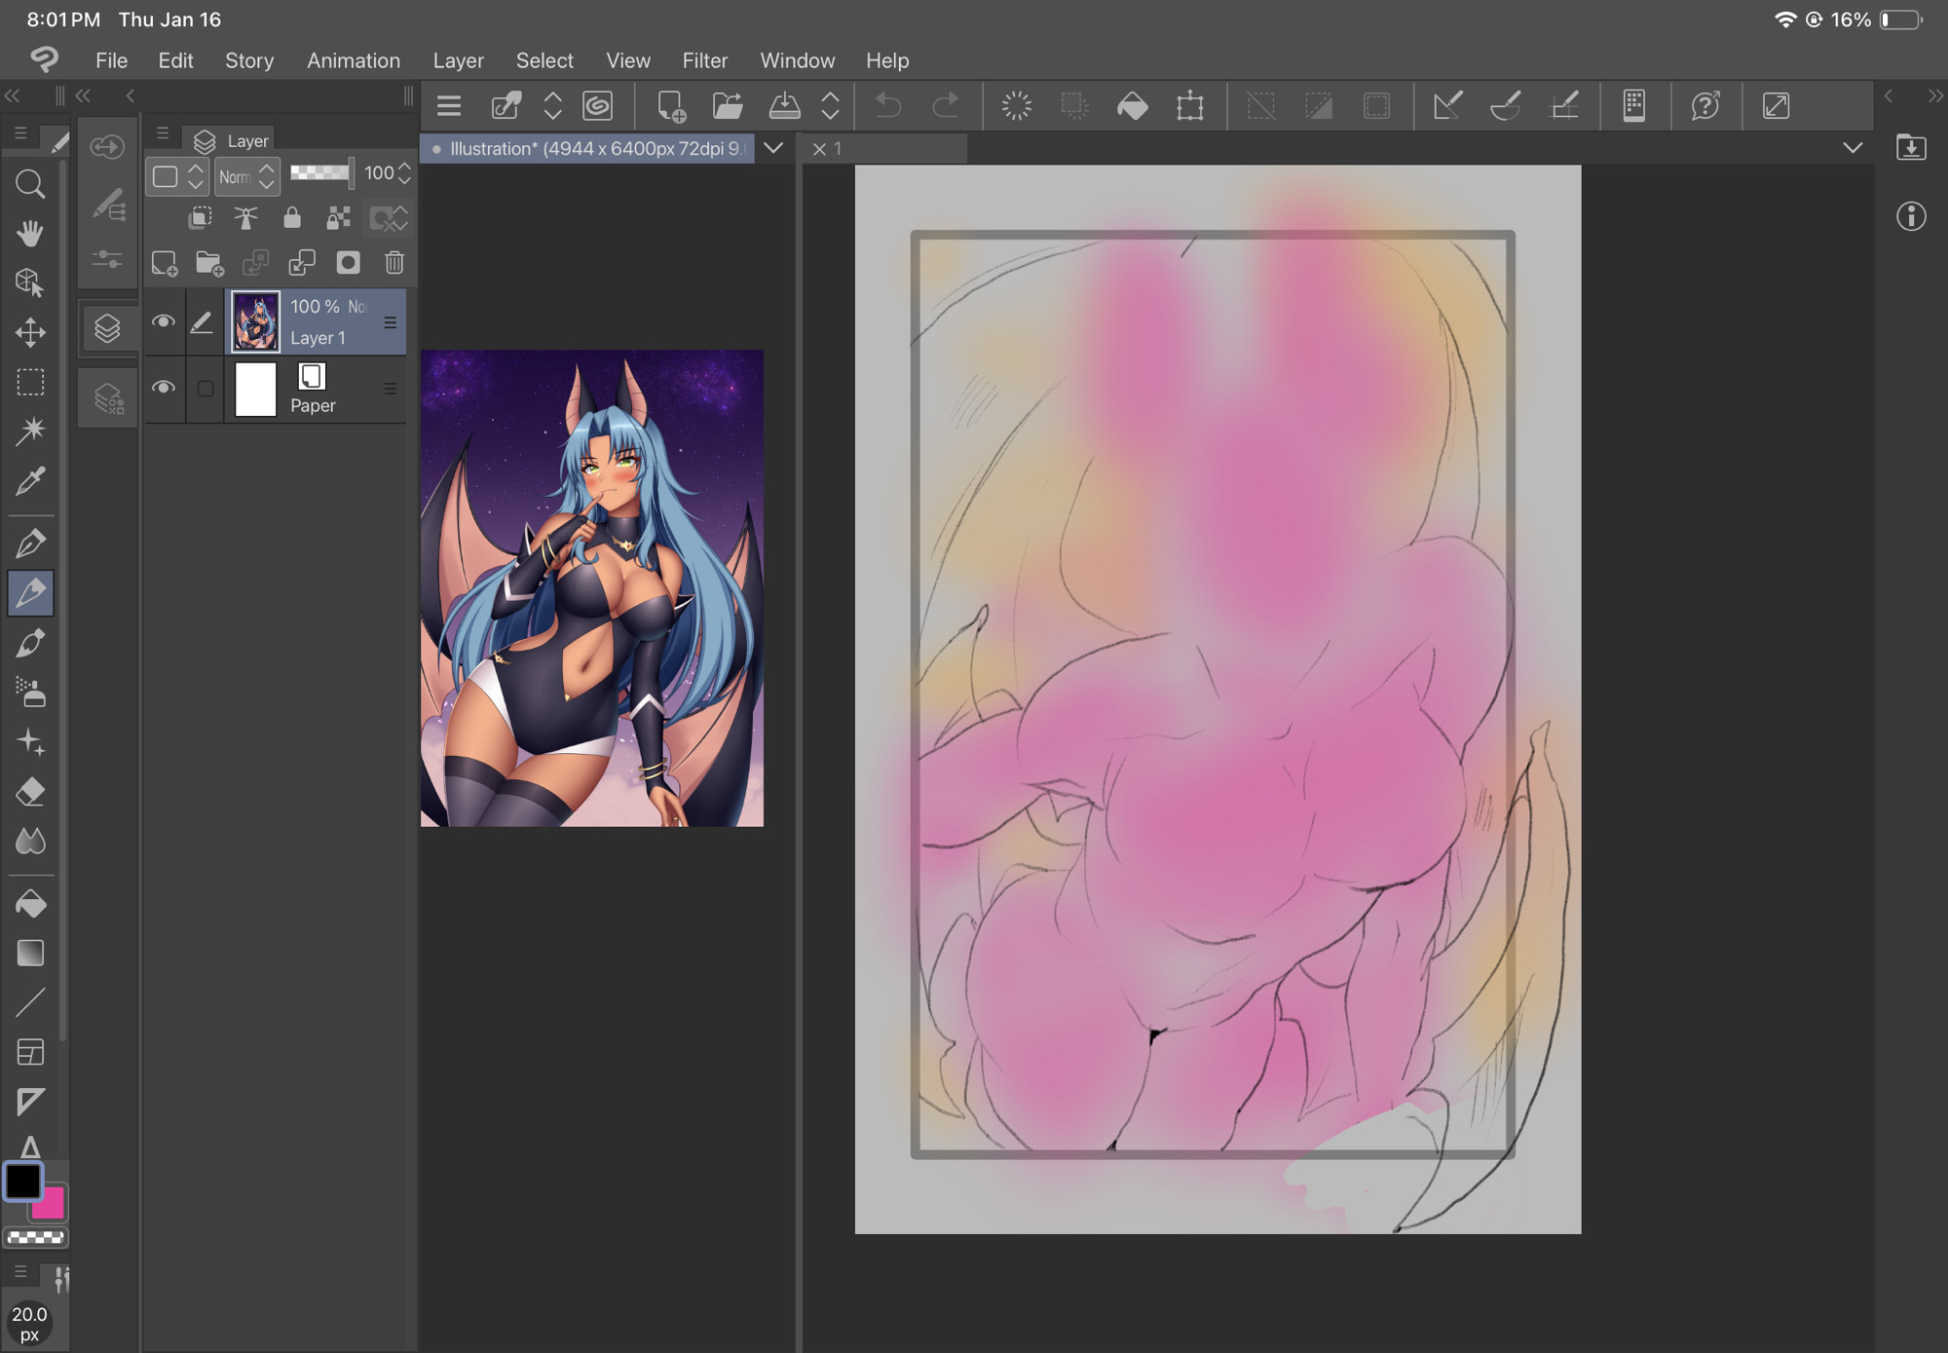Open Layer 1 row options menu

click(x=391, y=322)
